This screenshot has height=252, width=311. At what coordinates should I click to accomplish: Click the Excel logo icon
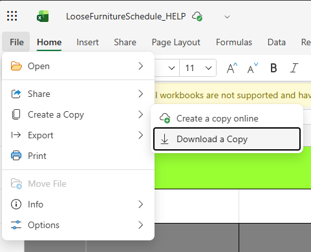coord(43,16)
